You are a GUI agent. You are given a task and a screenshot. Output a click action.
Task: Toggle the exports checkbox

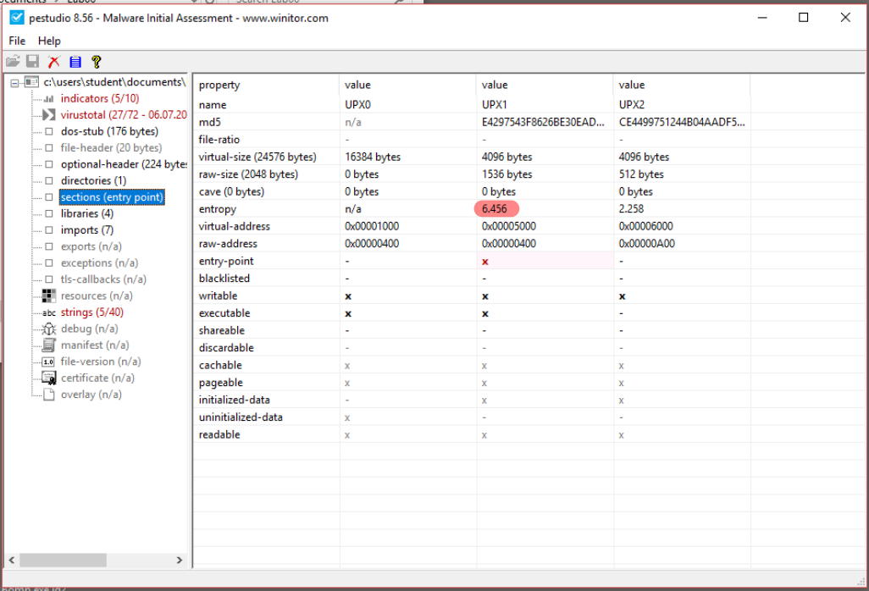tap(49, 246)
